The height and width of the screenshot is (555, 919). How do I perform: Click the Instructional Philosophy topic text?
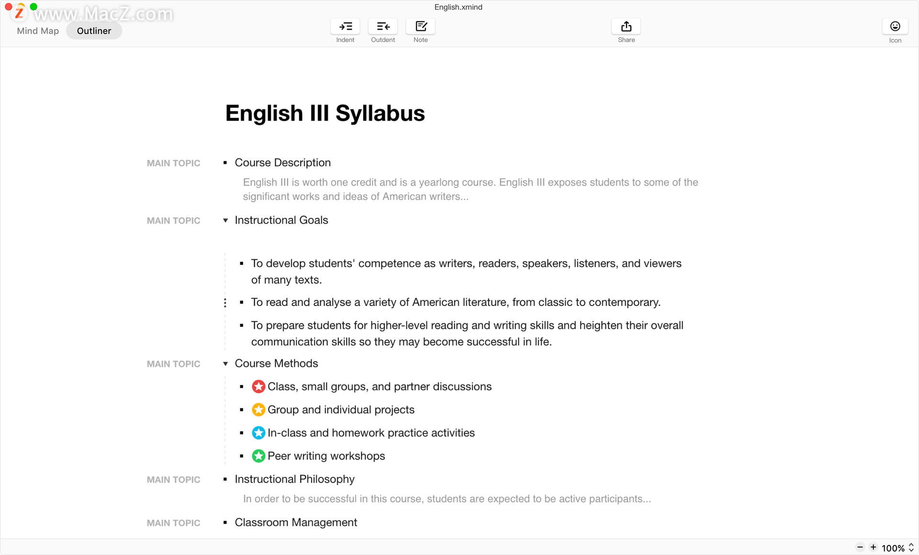[x=294, y=479]
